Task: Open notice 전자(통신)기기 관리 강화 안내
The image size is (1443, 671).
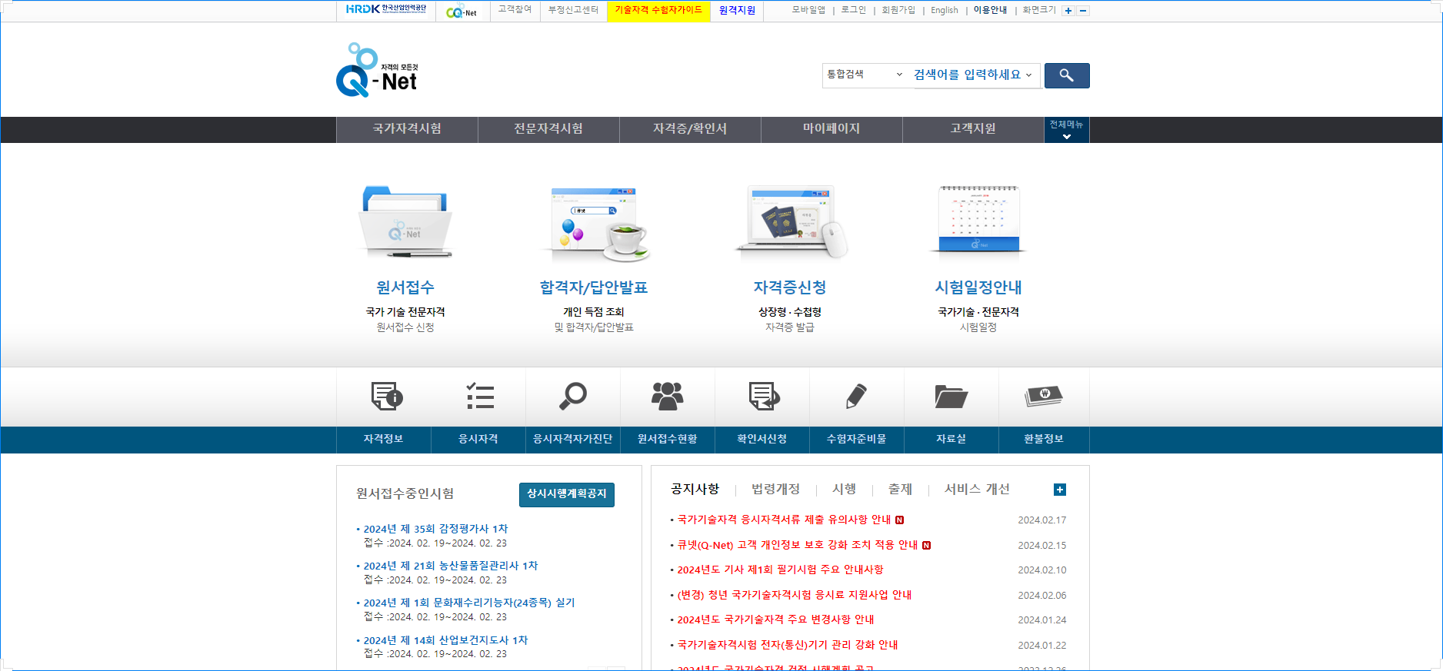Action: click(x=788, y=645)
